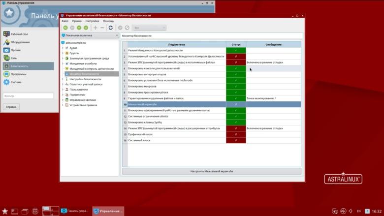The image size is (384, 216).
Task: Expand the Группы tree node
Action: click(x=63, y=53)
